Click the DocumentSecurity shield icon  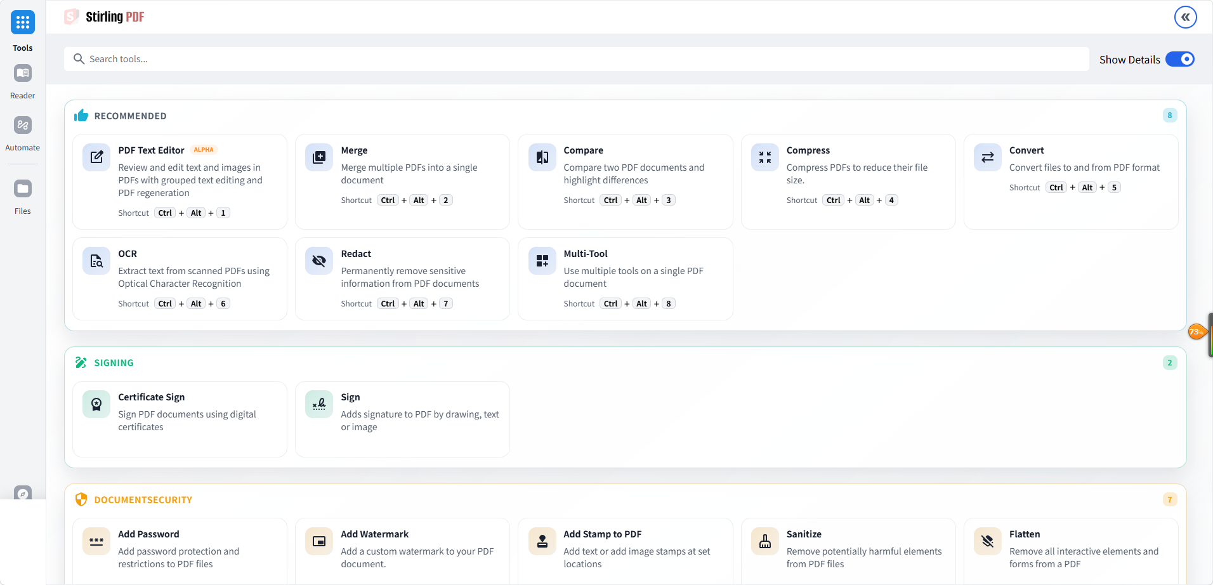81,499
